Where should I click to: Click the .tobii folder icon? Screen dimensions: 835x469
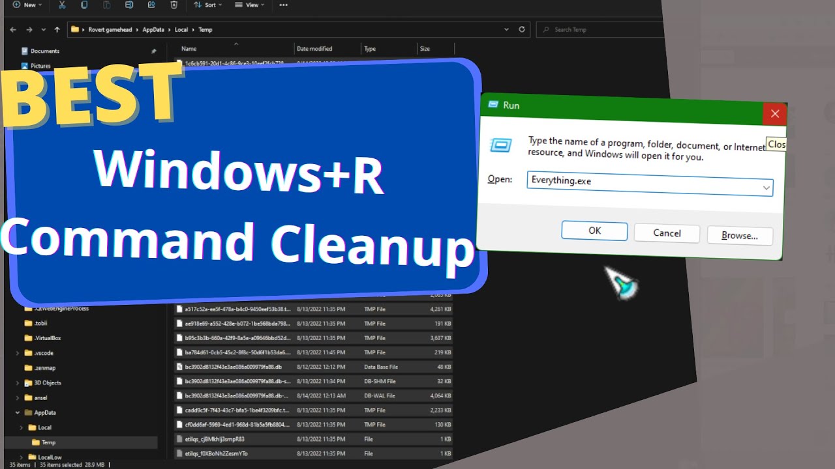click(28, 323)
